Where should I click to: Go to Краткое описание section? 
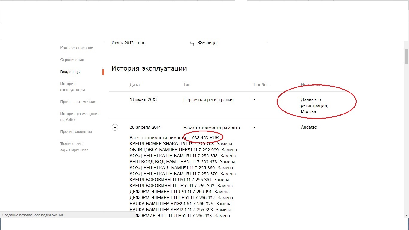click(76, 48)
